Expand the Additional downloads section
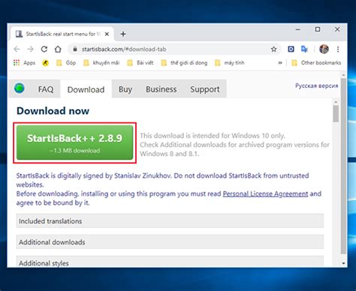 tap(170, 242)
